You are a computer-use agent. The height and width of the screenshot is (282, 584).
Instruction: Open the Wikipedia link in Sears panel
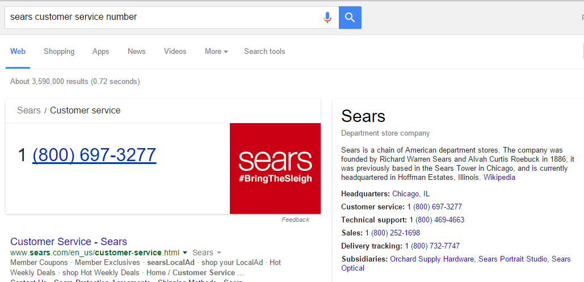pyautogui.click(x=499, y=178)
